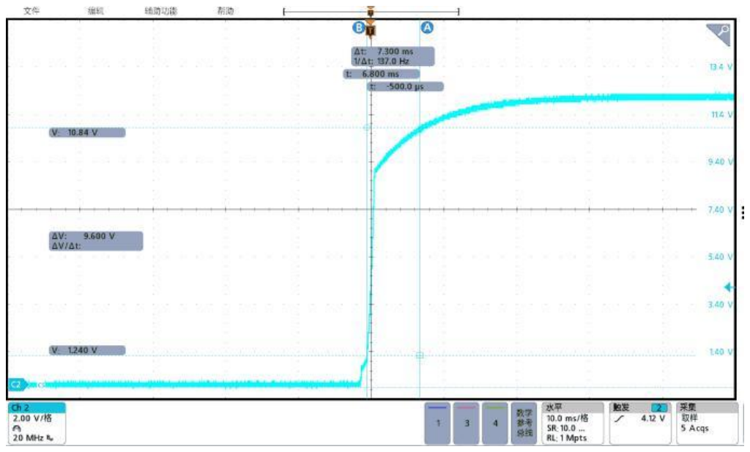Click the horizontal position overview bar at top
Image resolution: width=750 pixels, height=452 pixels.
click(x=371, y=11)
